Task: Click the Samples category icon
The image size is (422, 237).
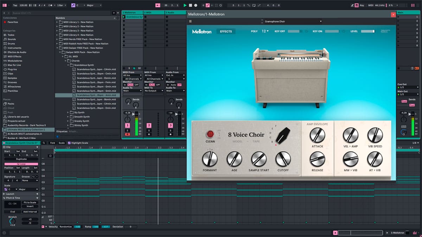Action: pyautogui.click(x=5, y=78)
